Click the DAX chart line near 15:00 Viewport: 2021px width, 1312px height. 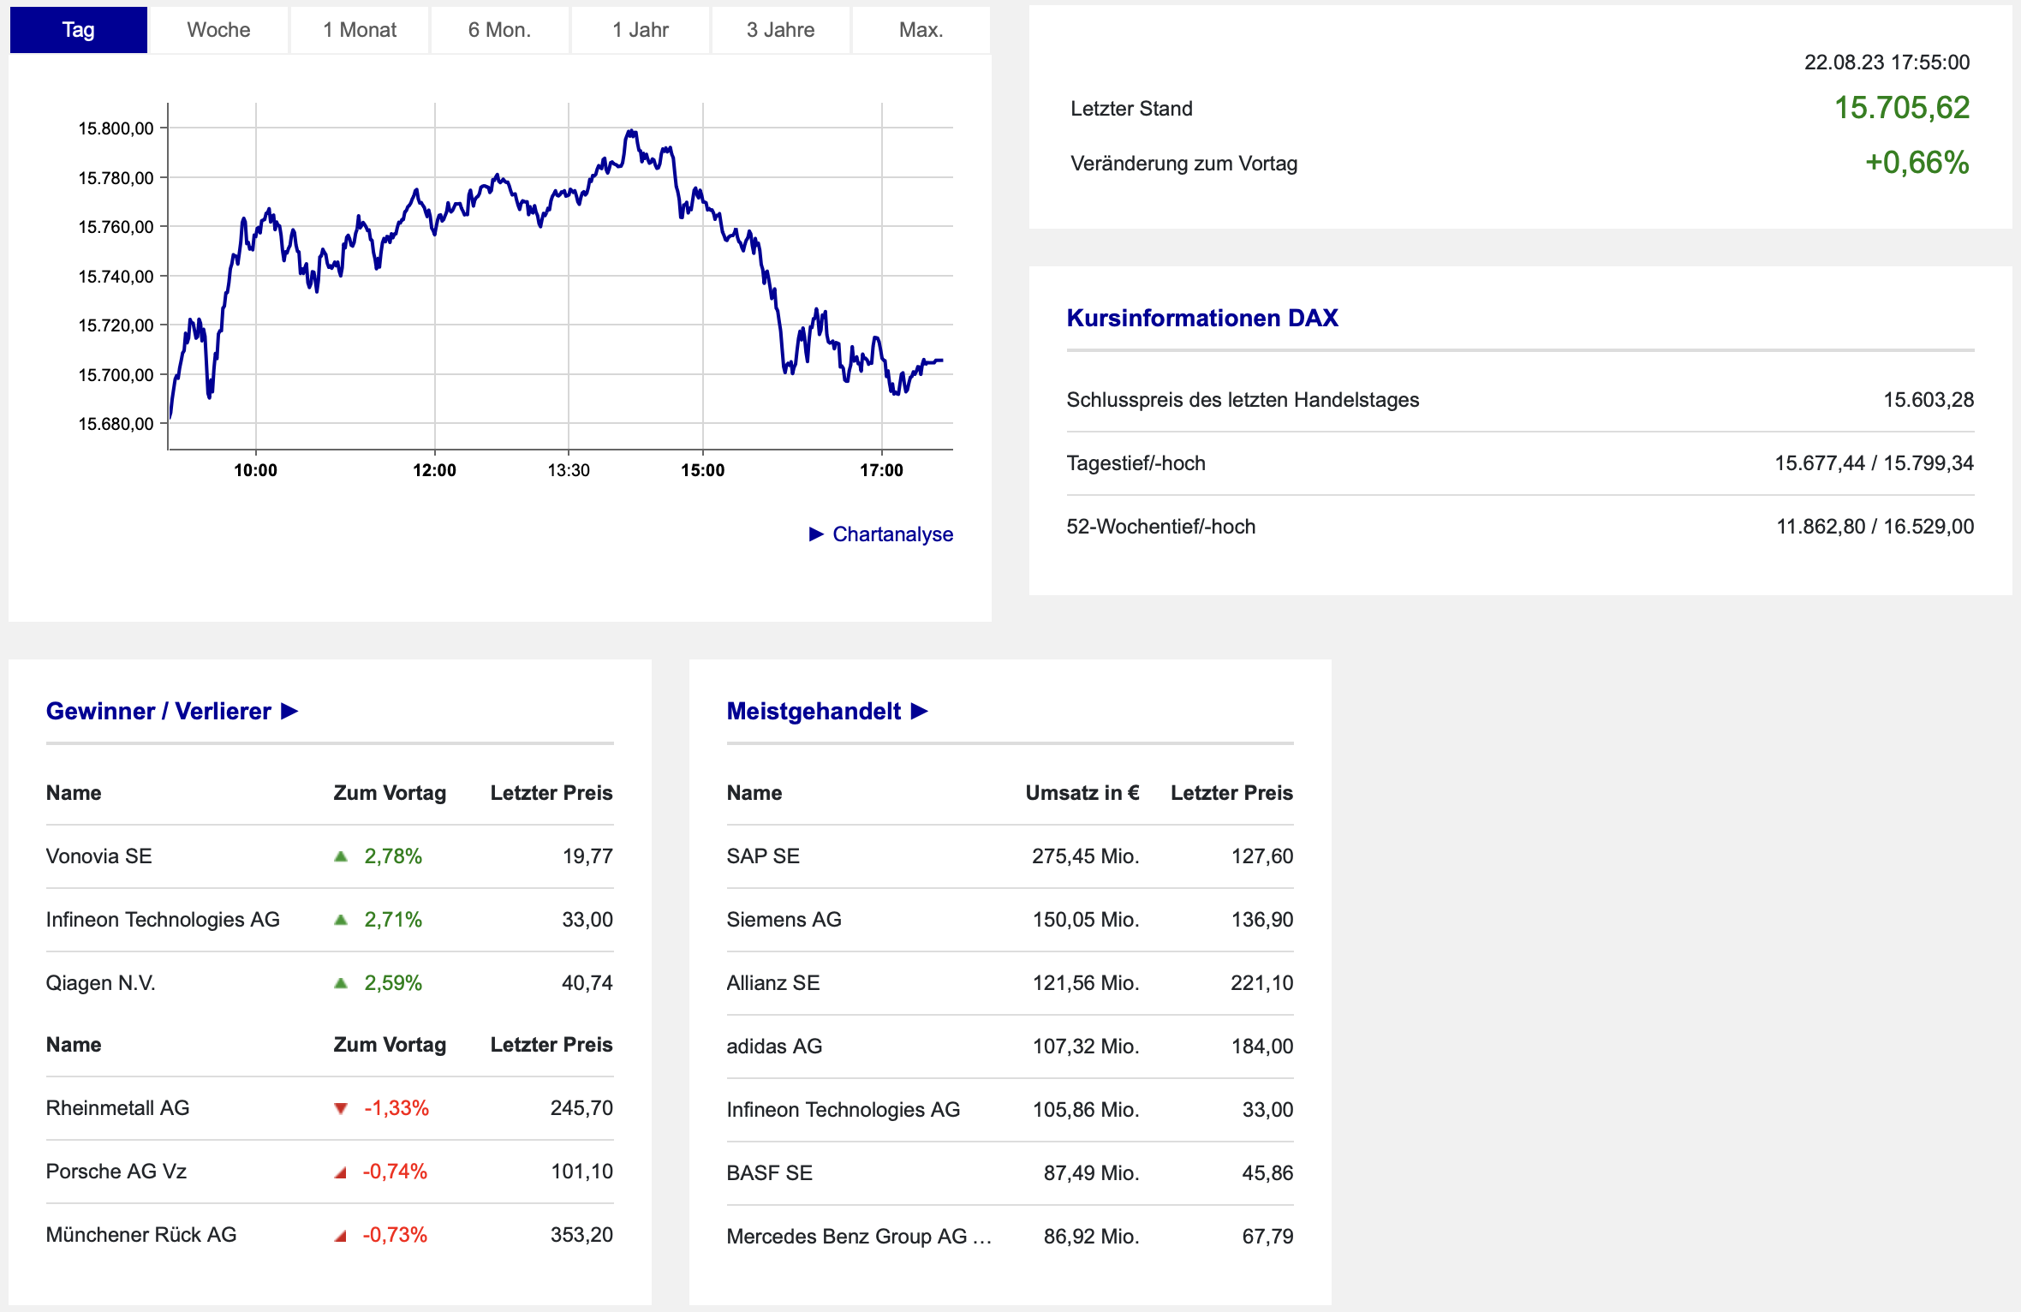point(702,200)
